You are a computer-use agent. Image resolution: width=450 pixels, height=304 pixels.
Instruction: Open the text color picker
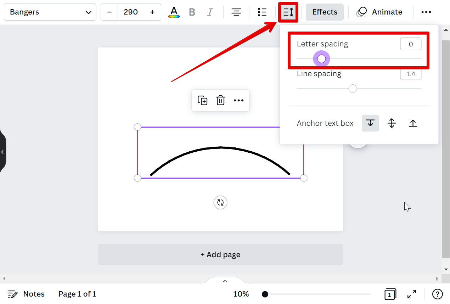[x=174, y=12]
